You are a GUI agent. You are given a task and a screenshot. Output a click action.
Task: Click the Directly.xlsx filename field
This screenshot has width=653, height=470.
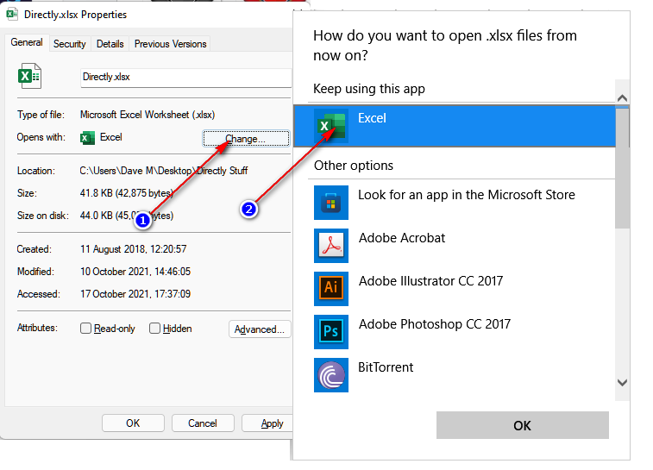185,78
